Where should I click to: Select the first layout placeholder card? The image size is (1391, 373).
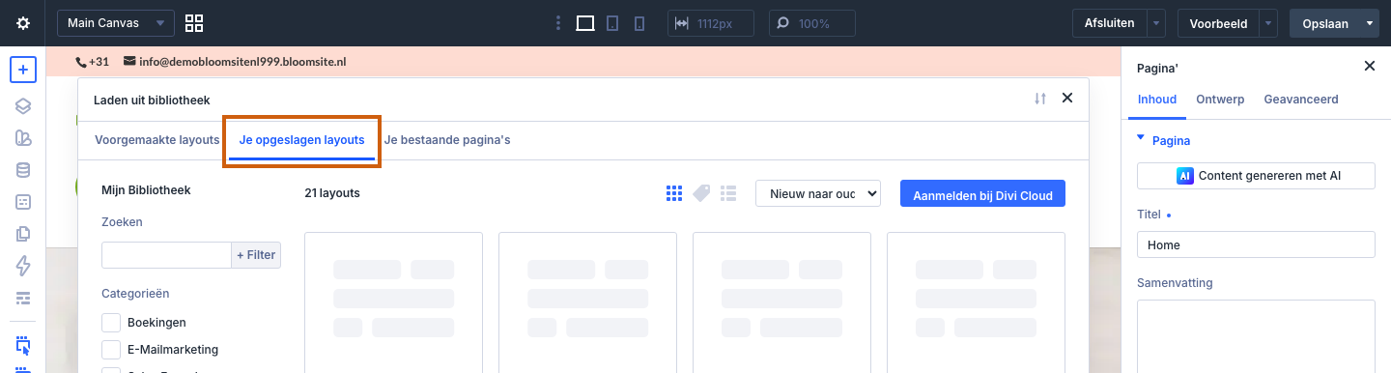393,302
